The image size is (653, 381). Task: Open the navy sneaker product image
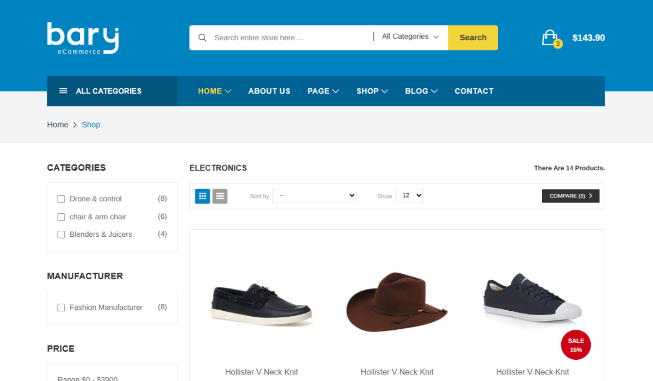(533, 298)
